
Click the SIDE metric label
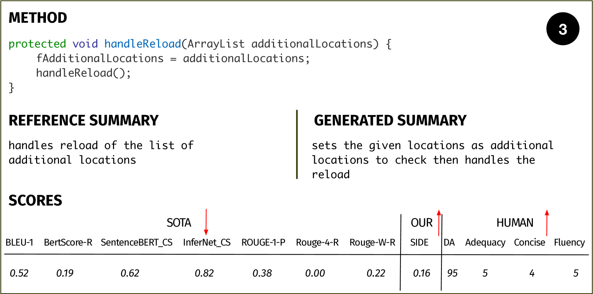tap(419, 242)
